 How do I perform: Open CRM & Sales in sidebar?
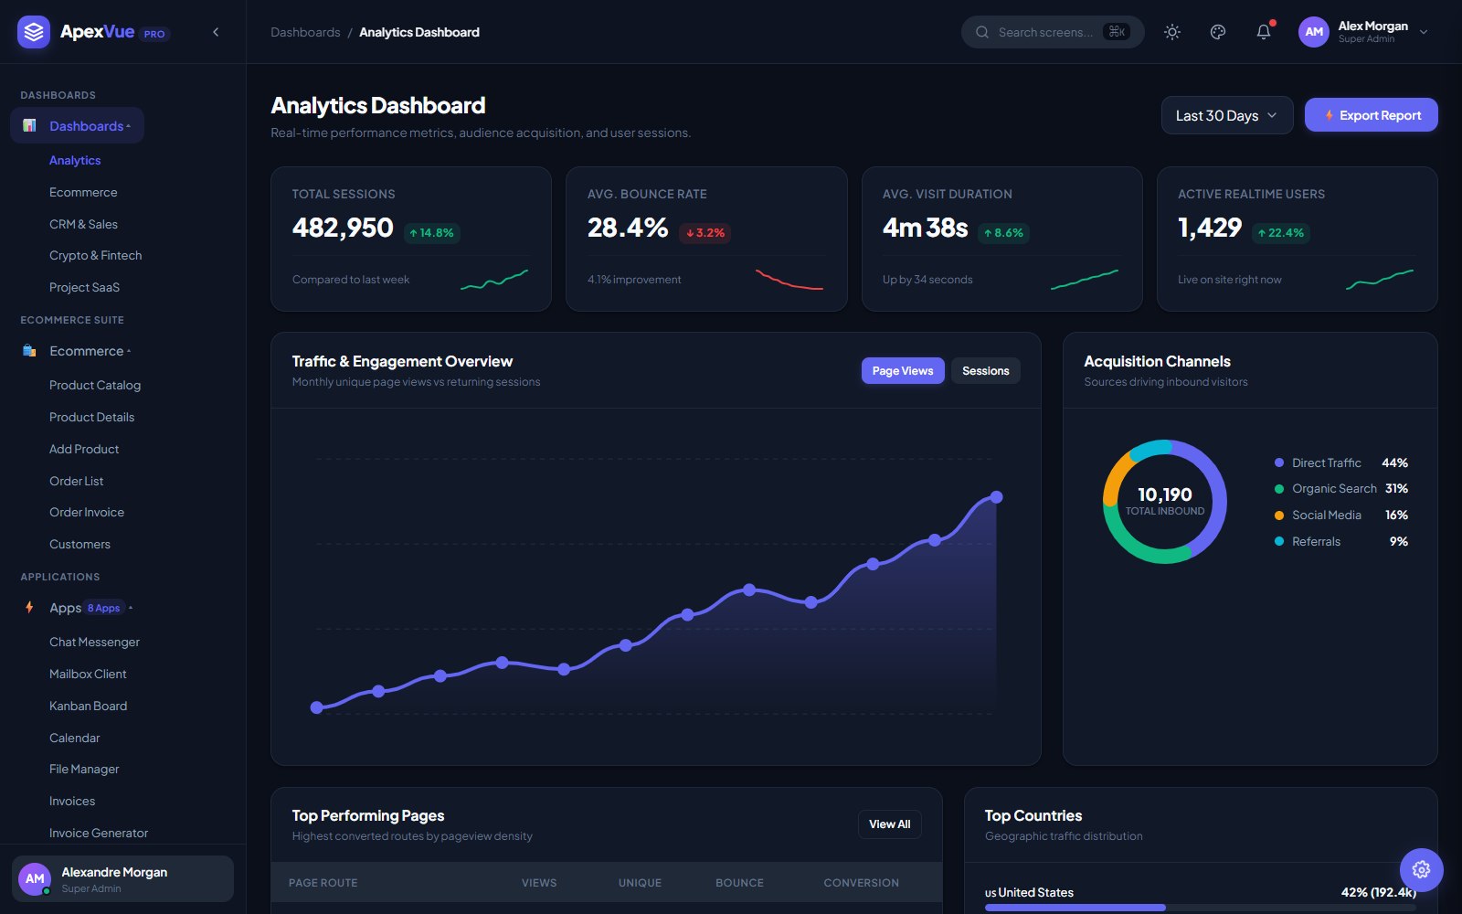pyautogui.click(x=83, y=224)
